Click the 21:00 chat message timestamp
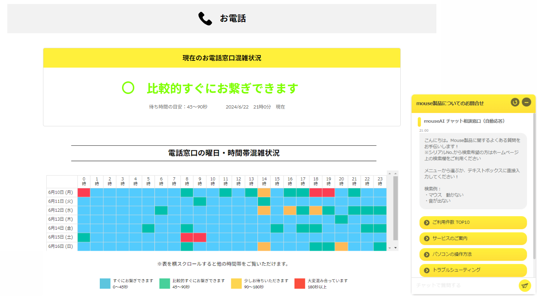Viewport: 537px width, 296px height. pyautogui.click(x=424, y=130)
